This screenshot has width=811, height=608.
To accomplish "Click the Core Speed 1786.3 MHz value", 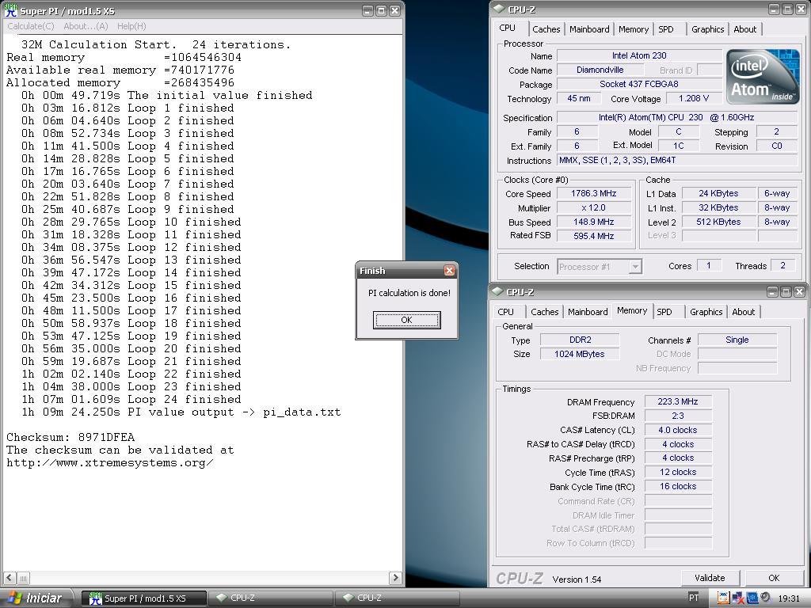I will pos(594,193).
